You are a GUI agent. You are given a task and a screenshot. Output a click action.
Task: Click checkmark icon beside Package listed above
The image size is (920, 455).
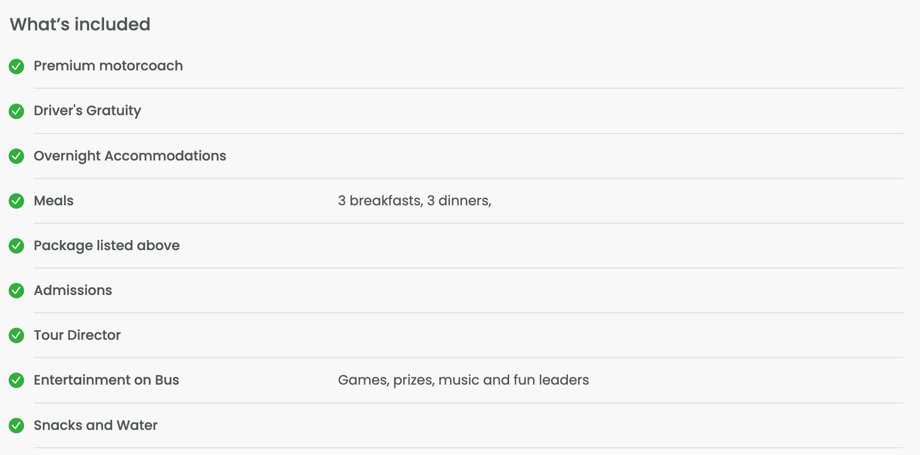point(16,246)
